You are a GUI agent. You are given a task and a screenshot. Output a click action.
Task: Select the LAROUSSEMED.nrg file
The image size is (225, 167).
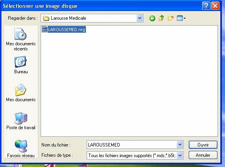click(64, 30)
